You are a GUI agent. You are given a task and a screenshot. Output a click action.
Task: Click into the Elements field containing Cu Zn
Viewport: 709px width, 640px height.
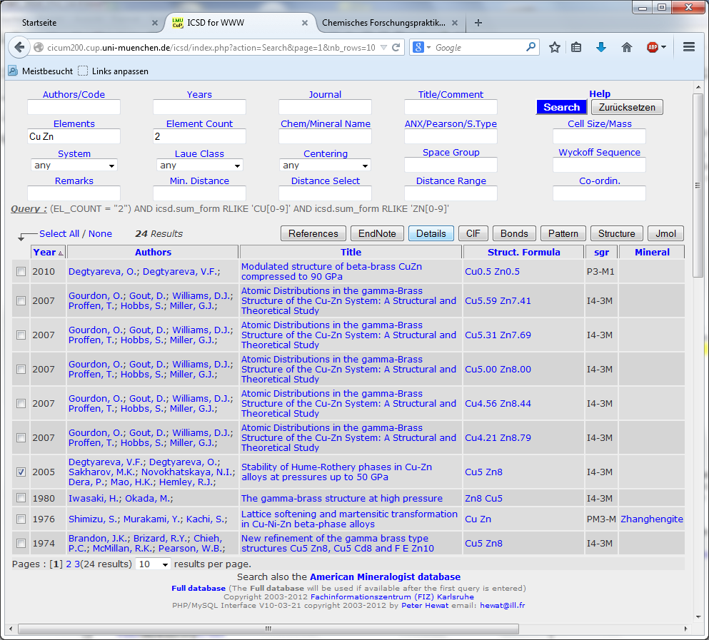[x=74, y=136]
